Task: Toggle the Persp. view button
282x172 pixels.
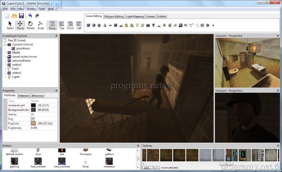Action: [x=52, y=25]
